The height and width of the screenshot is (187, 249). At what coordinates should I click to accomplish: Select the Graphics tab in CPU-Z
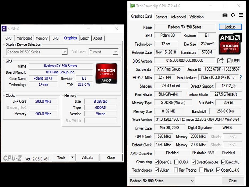click(x=70, y=38)
